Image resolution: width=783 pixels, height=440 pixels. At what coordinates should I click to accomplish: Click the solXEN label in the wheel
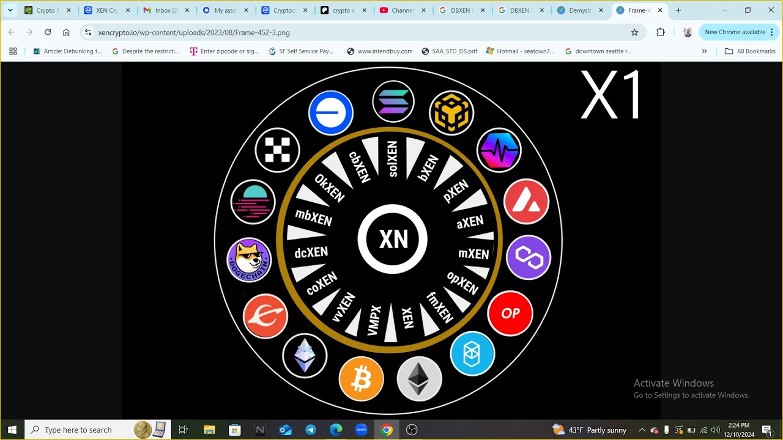click(393, 159)
